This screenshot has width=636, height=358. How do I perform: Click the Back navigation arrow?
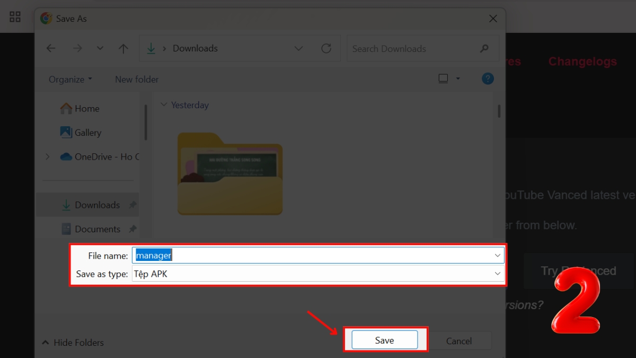(x=51, y=48)
